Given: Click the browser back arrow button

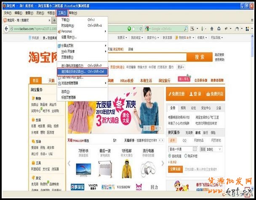Looking at the screenshot, I should point(5,29).
